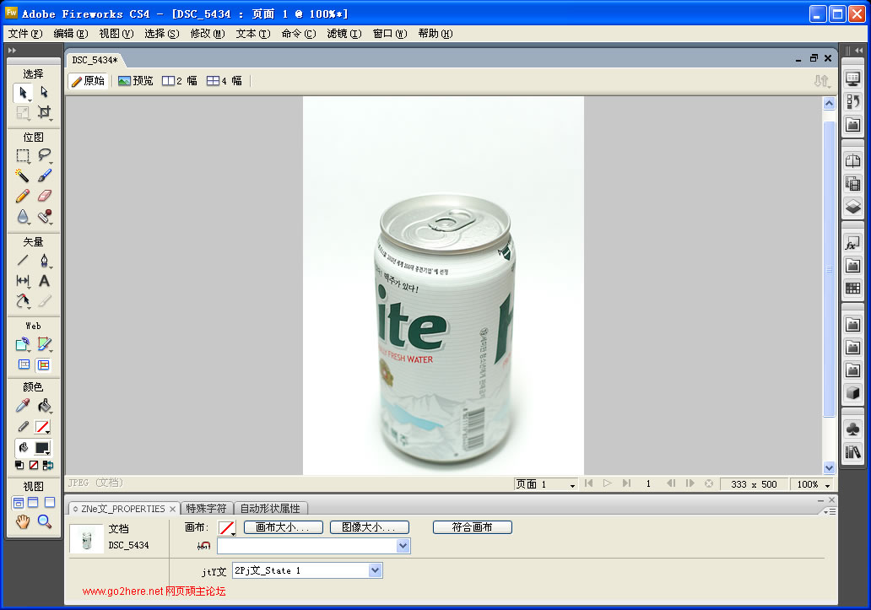Switch to standard screen mode
Viewport: 871px width, 610px height.
coord(19,503)
